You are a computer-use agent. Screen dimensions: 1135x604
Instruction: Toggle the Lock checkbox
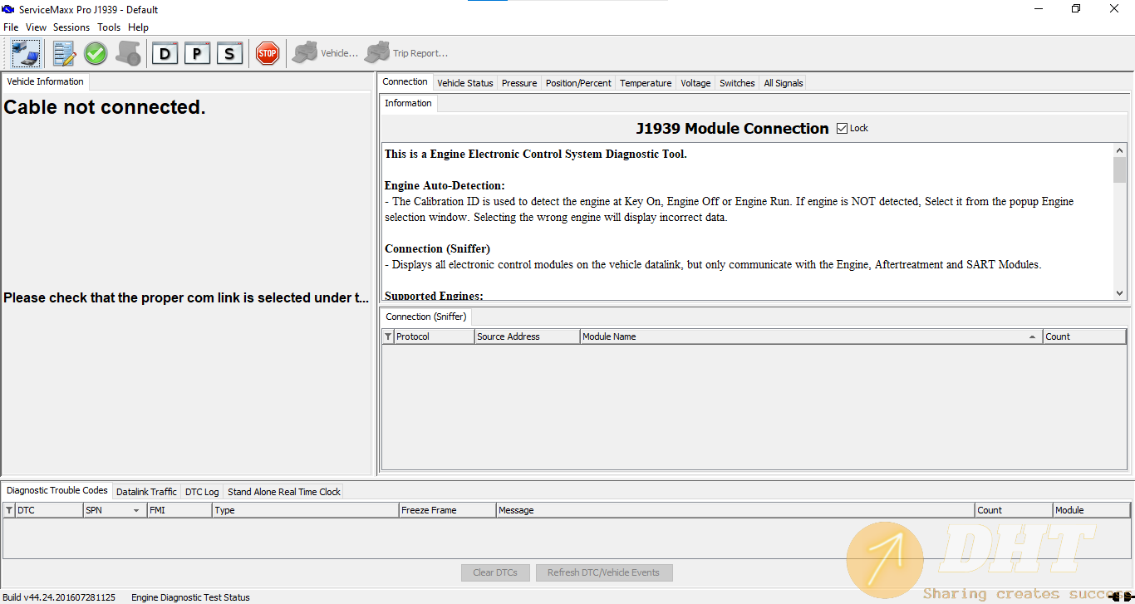coord(843,128)
